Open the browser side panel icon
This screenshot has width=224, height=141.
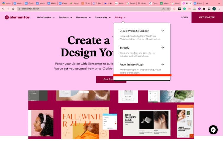(209, 9)
